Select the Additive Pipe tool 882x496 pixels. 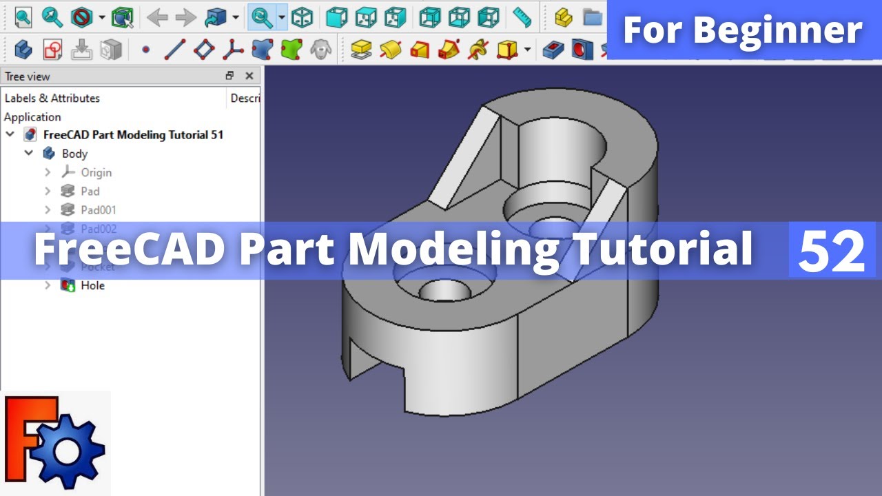pos(449,49)
